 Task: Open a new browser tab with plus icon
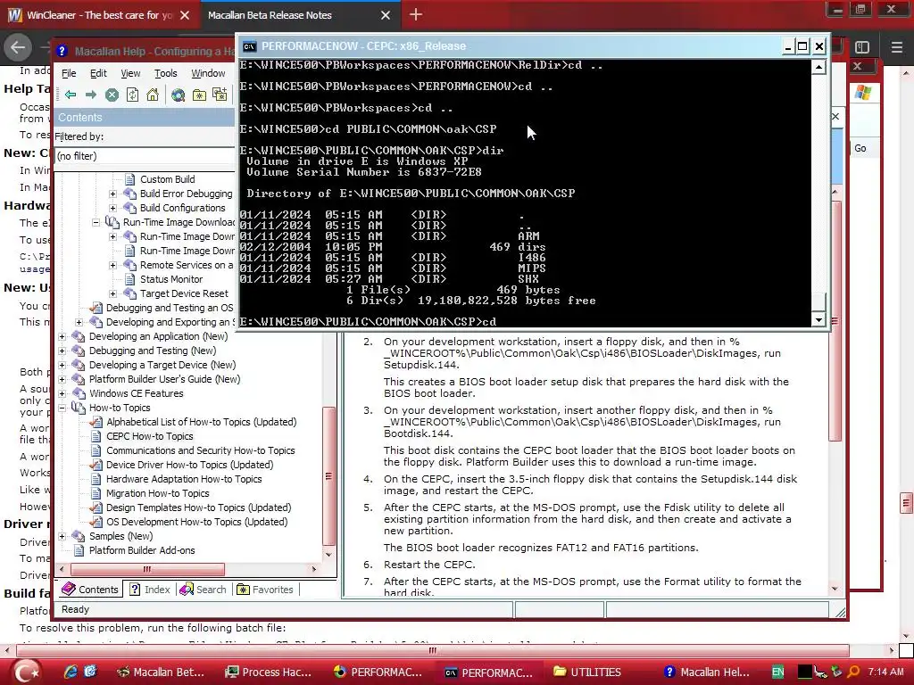(416, 14)
